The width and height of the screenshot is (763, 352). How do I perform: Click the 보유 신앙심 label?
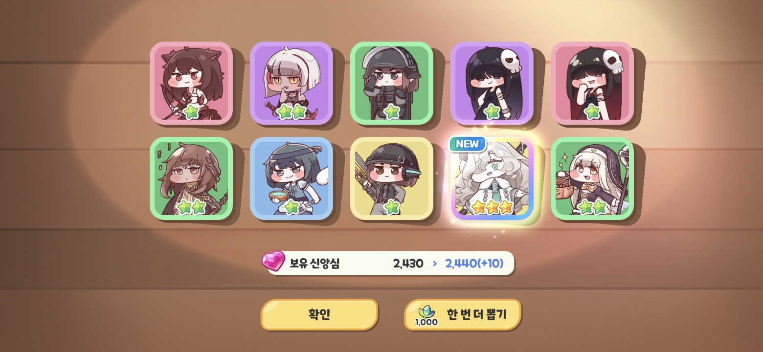pyautogui.click(x=314, y=264)
